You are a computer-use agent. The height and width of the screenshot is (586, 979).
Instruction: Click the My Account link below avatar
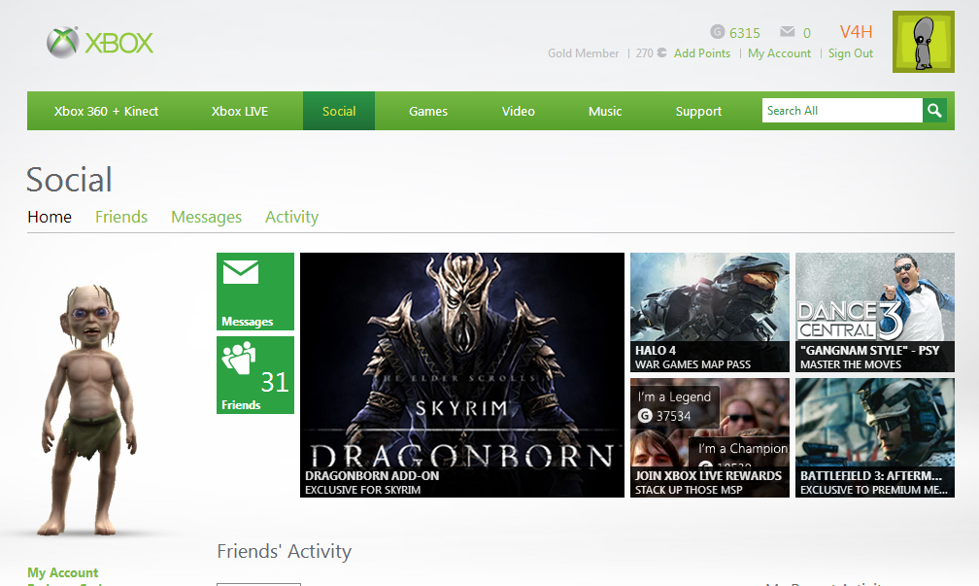point(62,573)
